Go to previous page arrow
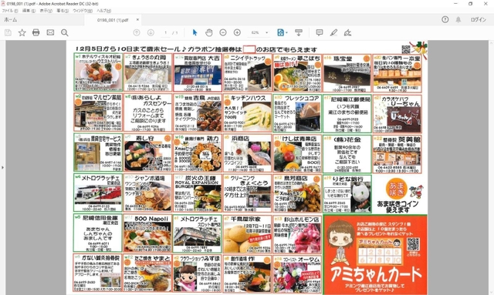The width and height of the screenshot is (494, 295). point(137,32)
